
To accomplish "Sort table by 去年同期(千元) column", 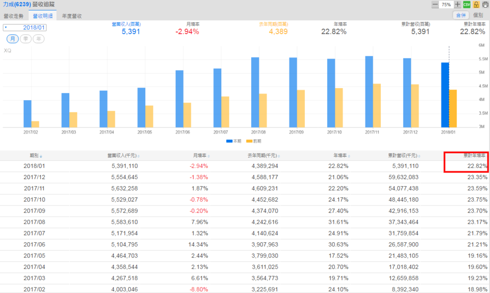I will tap(264, 156).
